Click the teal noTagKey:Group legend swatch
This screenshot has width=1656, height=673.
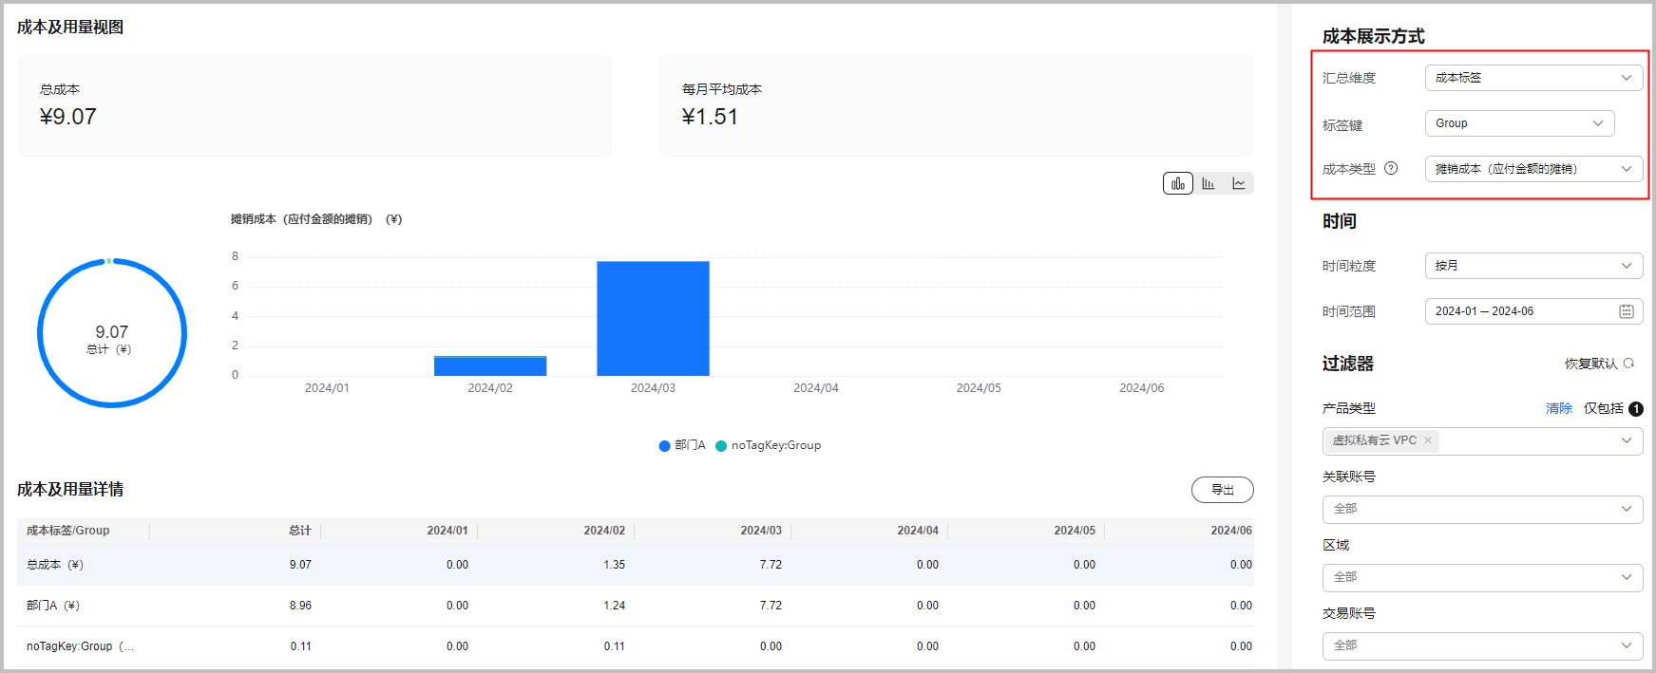click(721, 446)
